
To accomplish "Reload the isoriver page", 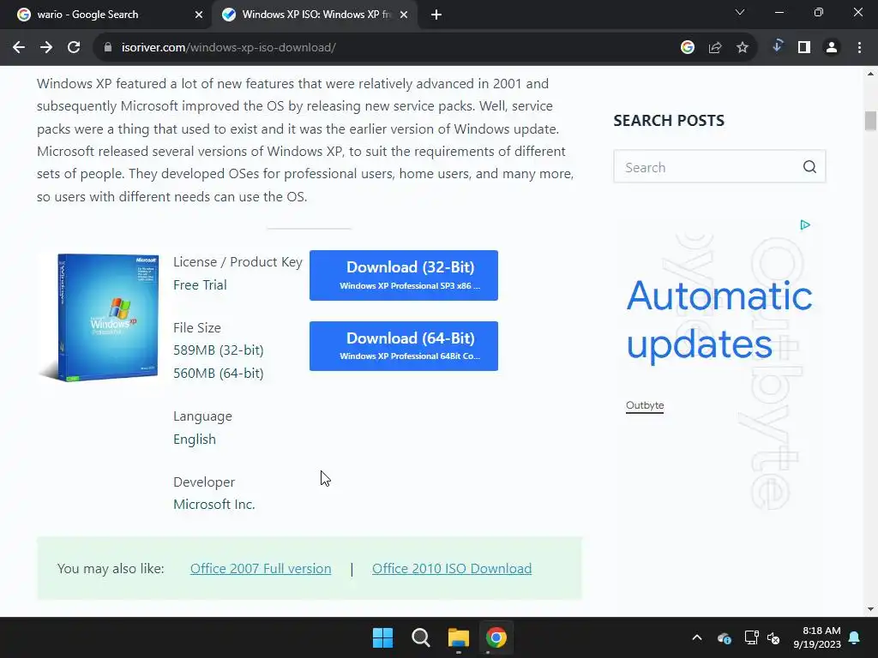I will point(74,48).
